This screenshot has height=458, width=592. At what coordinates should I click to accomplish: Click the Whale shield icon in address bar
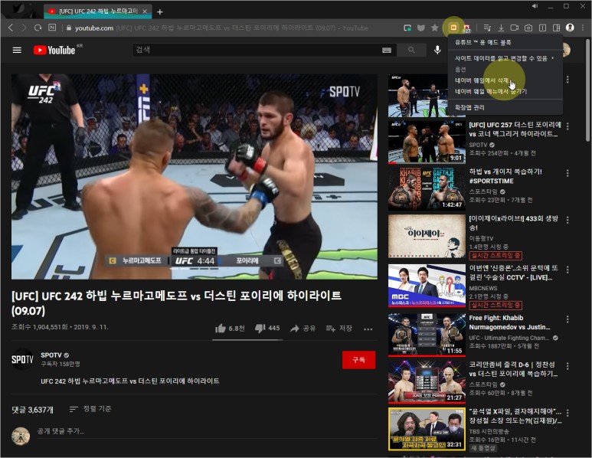coord(421,28)
